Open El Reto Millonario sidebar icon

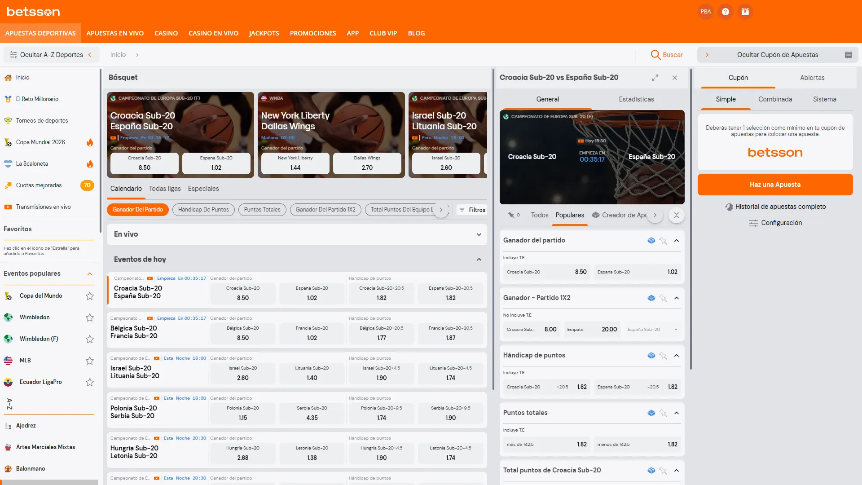coord(8,99)
